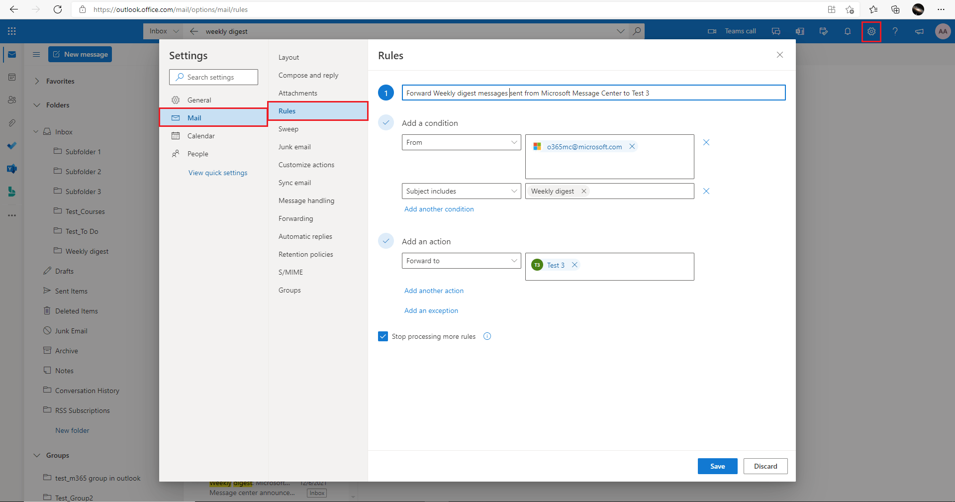Remove o365mc@microsoft.com from the From field

point(632,146)
